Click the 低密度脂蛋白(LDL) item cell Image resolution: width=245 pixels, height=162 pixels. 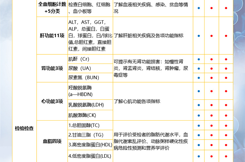[90, 156]
